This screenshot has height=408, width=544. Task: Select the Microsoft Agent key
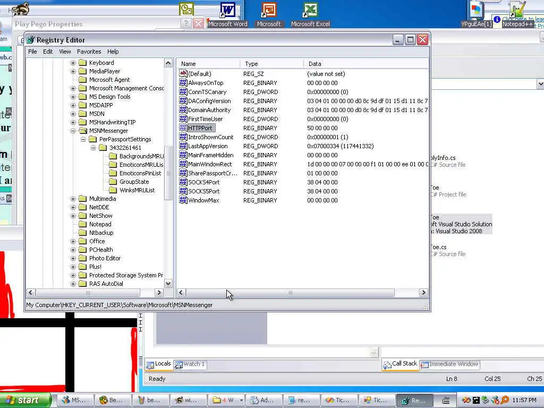point(109,80)
